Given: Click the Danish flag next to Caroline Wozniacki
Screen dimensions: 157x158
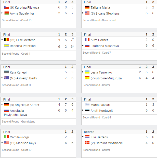Looking at the screenshot, I should [x=87, y=143].
